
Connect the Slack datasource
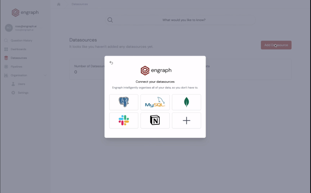(x=124, y=120)
